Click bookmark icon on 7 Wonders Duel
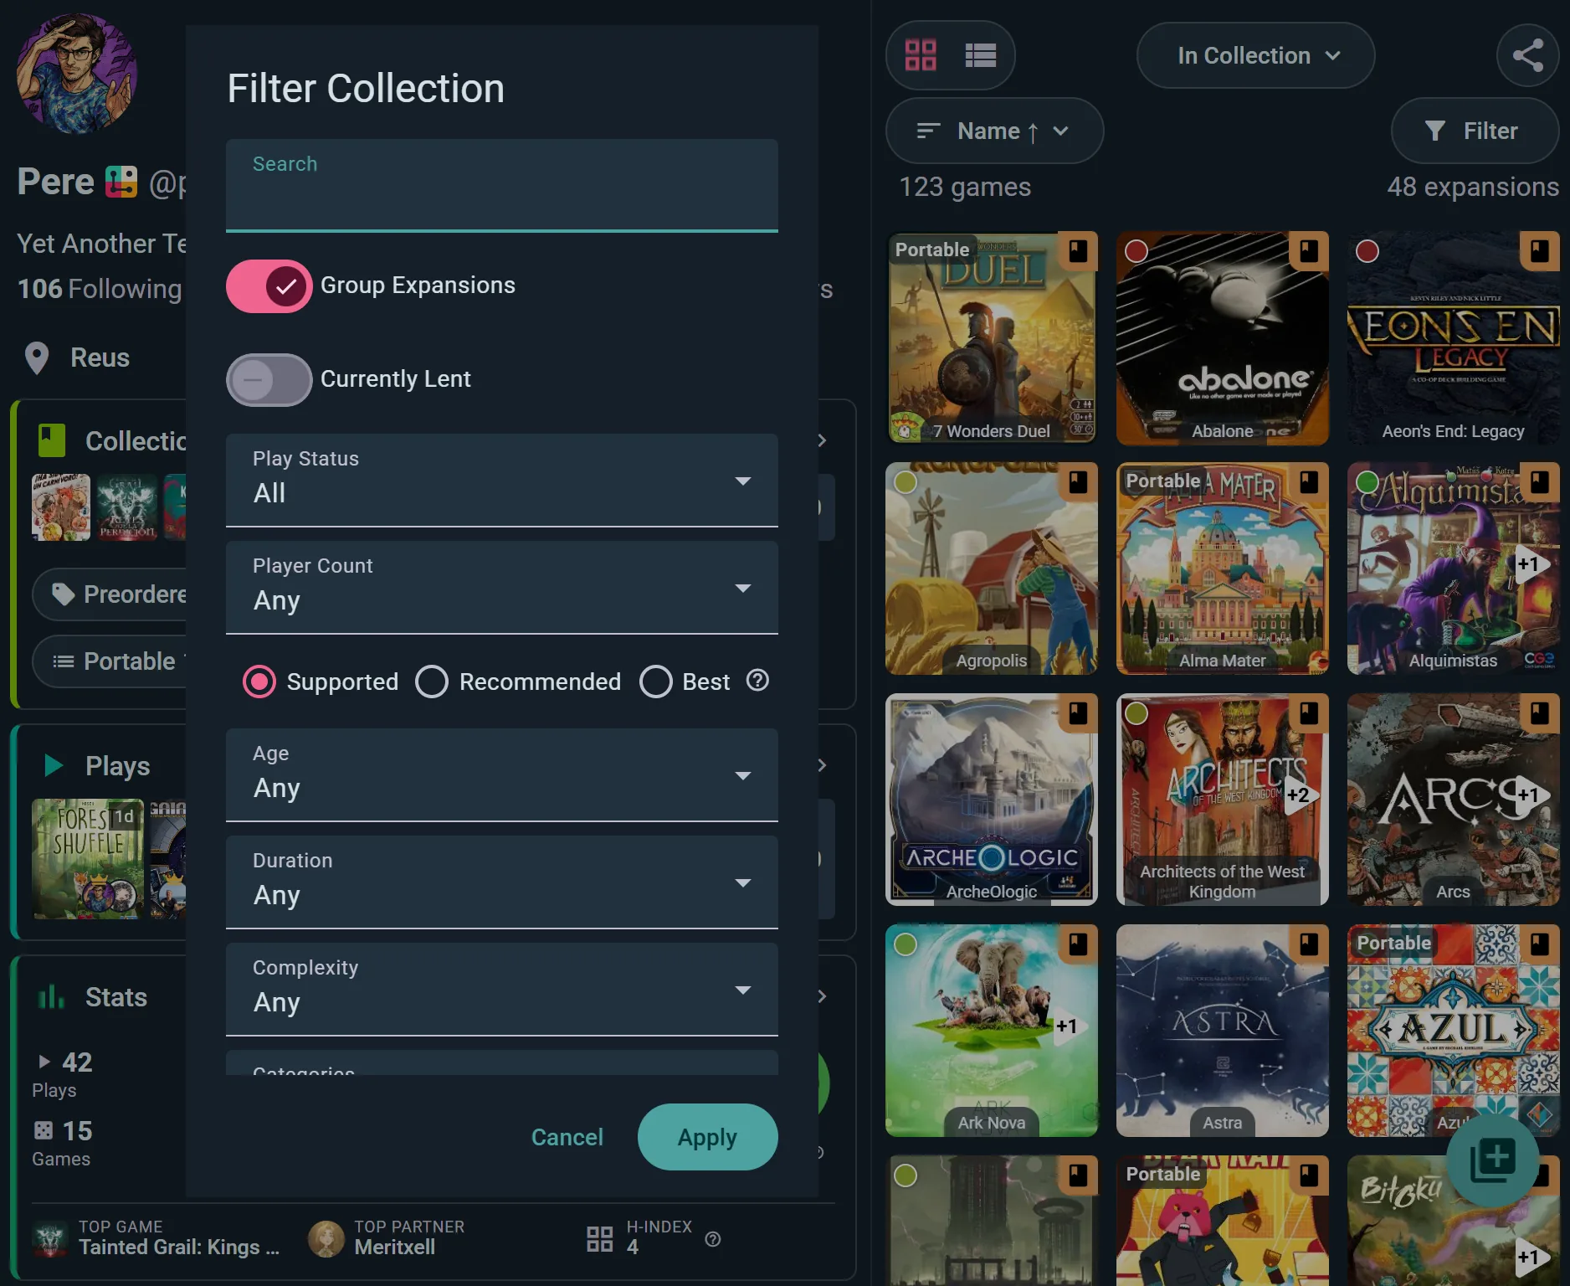 click(x=1078, y=250)
